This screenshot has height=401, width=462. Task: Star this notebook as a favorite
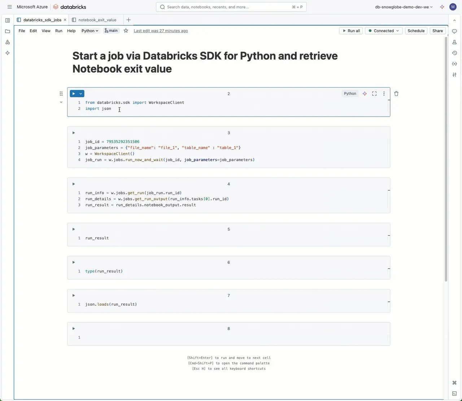click(x=126, y=31)
